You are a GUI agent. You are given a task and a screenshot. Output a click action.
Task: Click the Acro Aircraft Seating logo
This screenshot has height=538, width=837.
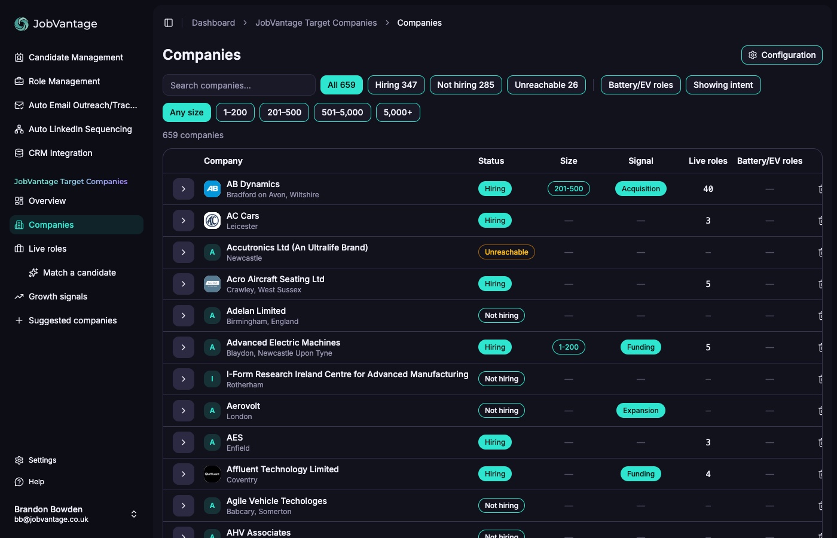(x=212, y=284)
